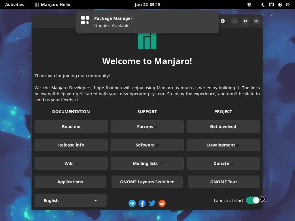The image size is (295, 221).
Task: Click the DOCUMENTATION column heading
Action: (71, 112)
